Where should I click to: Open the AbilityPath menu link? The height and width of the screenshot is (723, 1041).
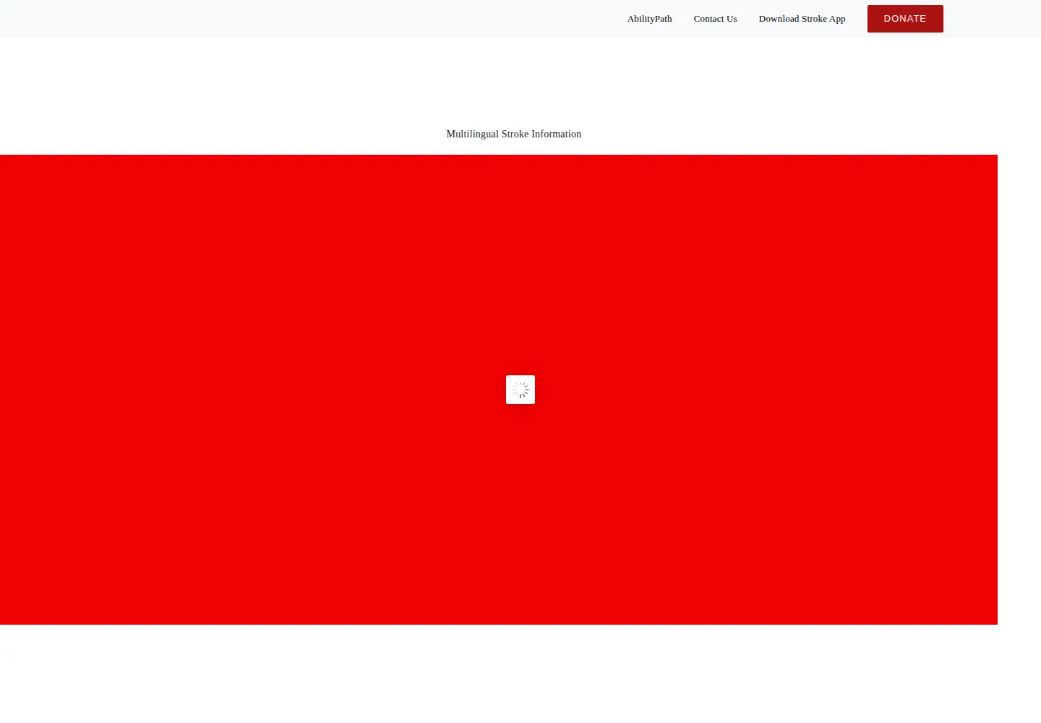coord(649,19)
